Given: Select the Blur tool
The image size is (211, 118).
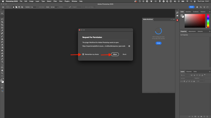Looking at the screenshot, I should [2, 50].
